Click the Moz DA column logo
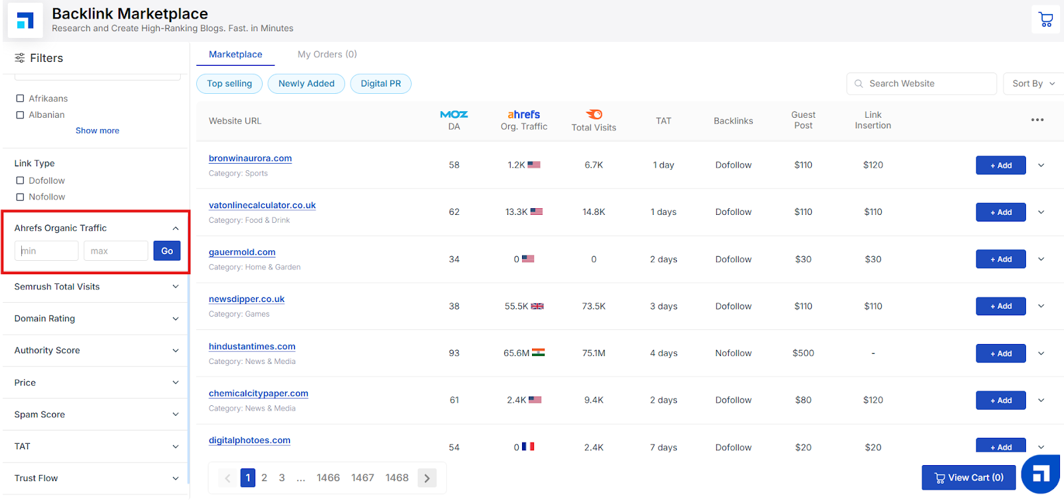The width and height of the screenshot is (1064, 503). (454, 114)
